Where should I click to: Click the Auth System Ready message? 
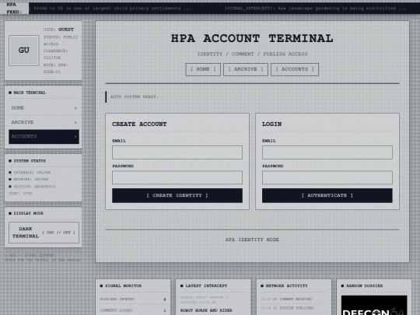[135, 96]
